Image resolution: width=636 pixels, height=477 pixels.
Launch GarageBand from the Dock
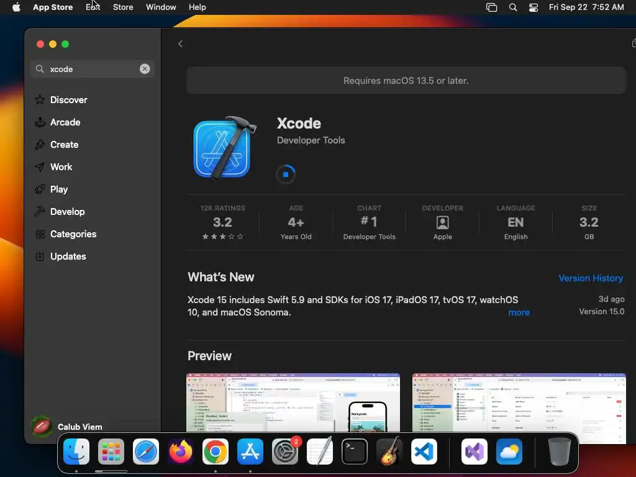[389, 452]
